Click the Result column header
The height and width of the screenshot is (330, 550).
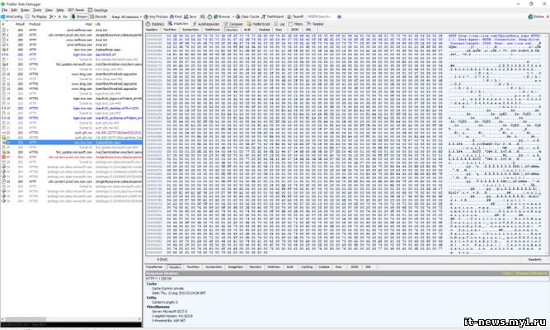(x=20, y=24)
